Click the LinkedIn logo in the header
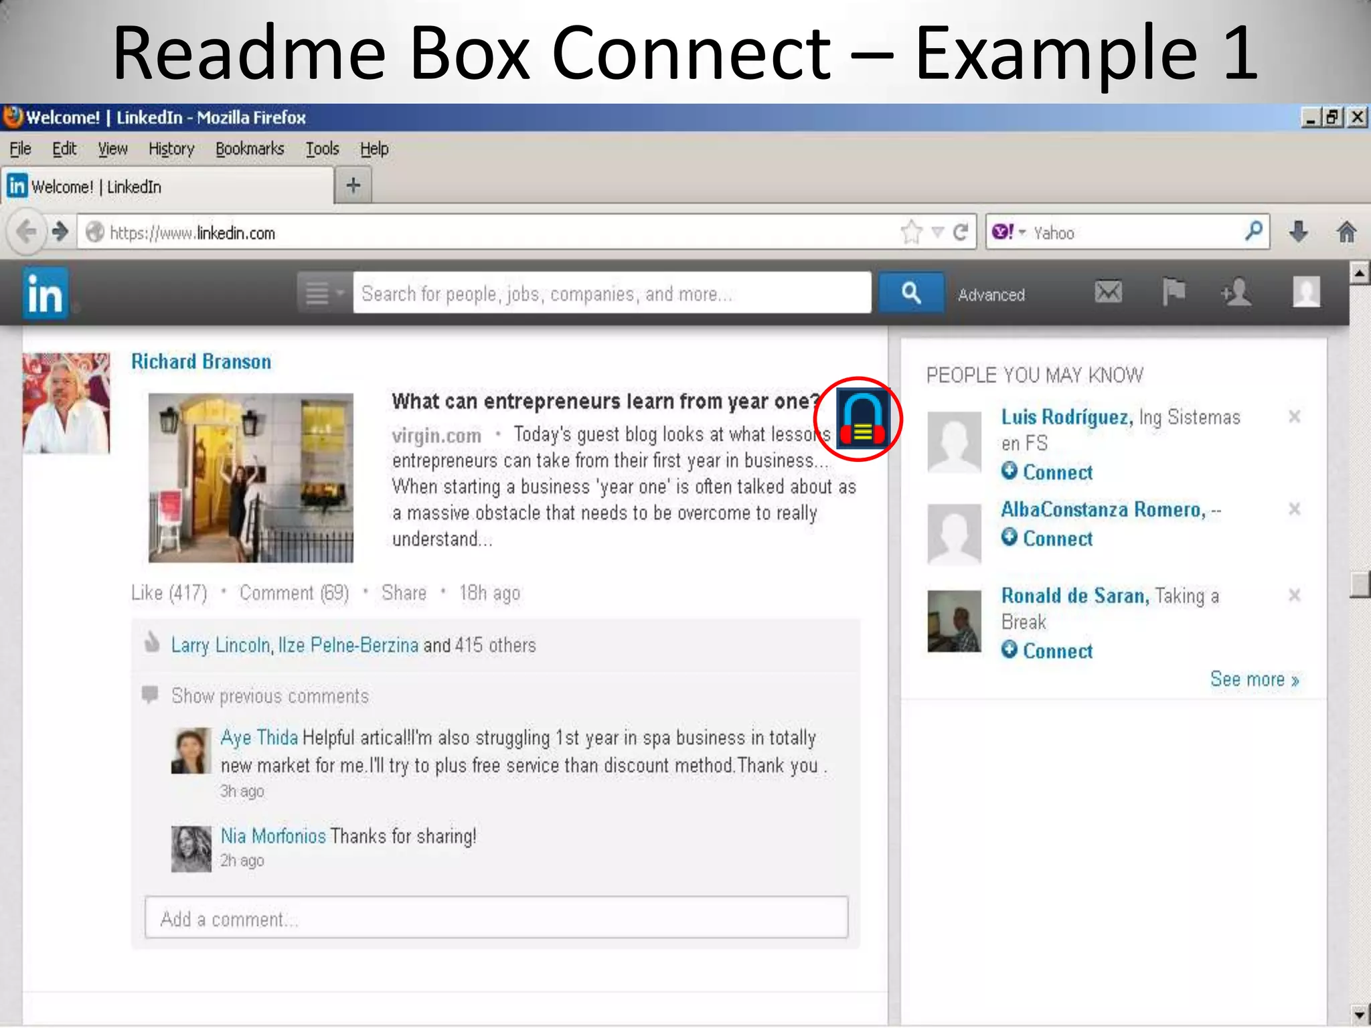Viewport: 1371px width, 1028px height. pyautogui.click(x=46, y=294)
